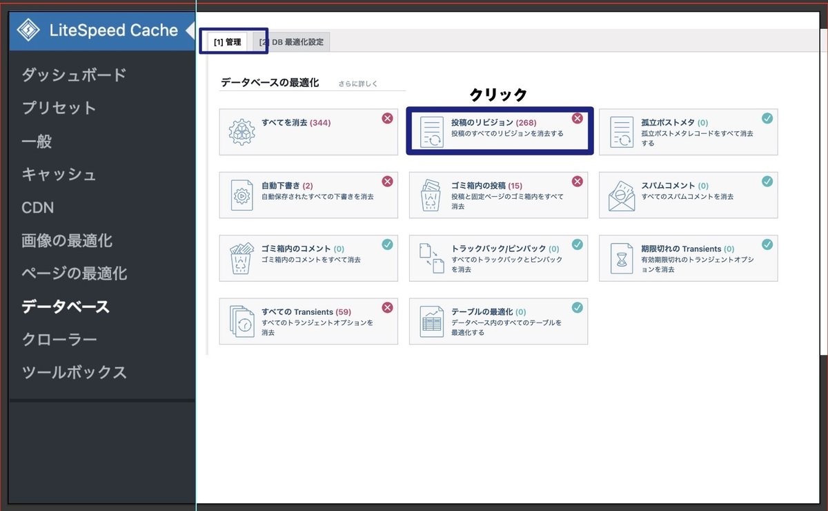The image size is (828, 511).
Task: Click the ゴミ箱内のコメント trash icon
Action: click(241, 258)
